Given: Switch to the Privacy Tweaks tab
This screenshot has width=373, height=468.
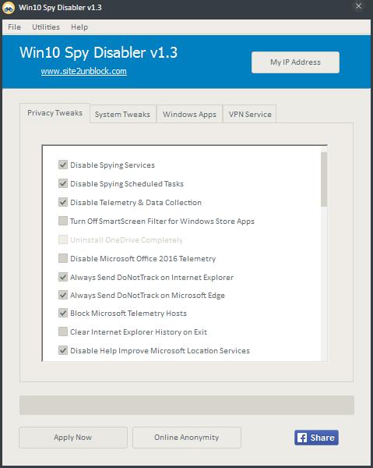Looking at the screenshot, I should pos(55,113).
